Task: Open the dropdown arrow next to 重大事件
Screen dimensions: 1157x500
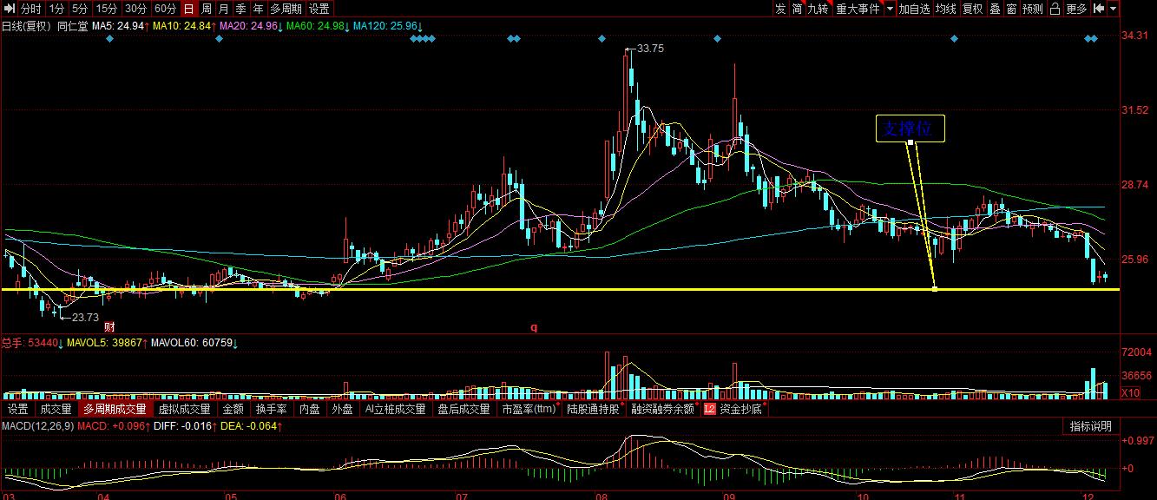Action: pos(890,9)
